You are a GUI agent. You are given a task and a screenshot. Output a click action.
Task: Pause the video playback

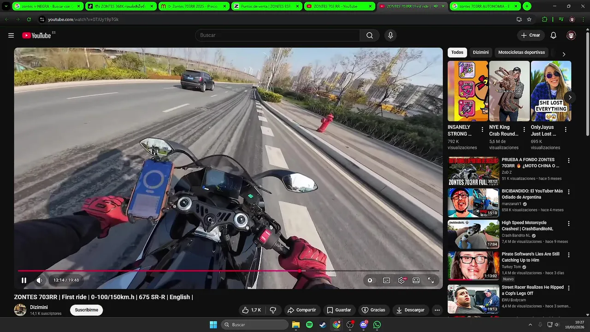click(24, 280)
